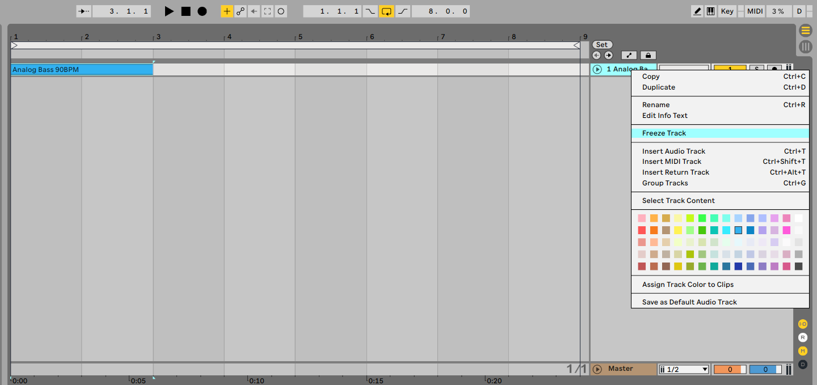Toggle Draw Mode pencil icon
Viewport: 817px width, 385px height.
(x=697, y=11)
